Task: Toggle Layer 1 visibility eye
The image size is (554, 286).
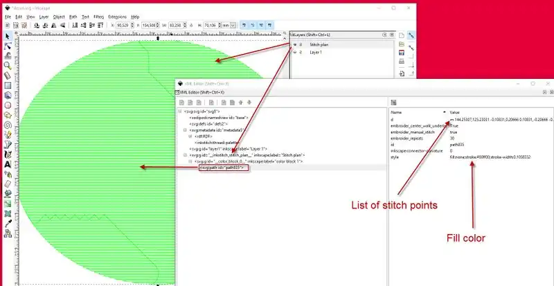Action: tap(295, 53)
